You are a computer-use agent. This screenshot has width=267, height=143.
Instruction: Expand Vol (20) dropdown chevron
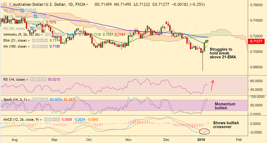(x=17, y=10)
